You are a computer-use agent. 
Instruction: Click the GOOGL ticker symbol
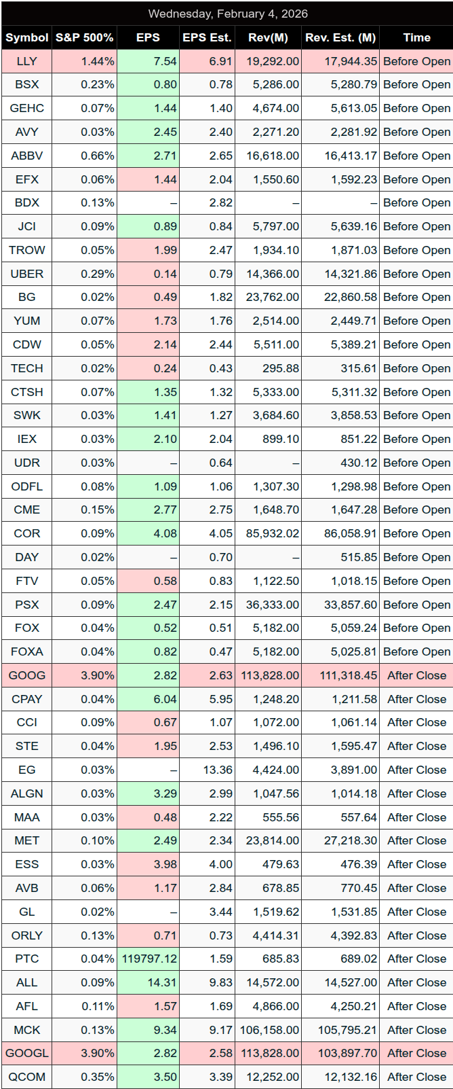27,1053
